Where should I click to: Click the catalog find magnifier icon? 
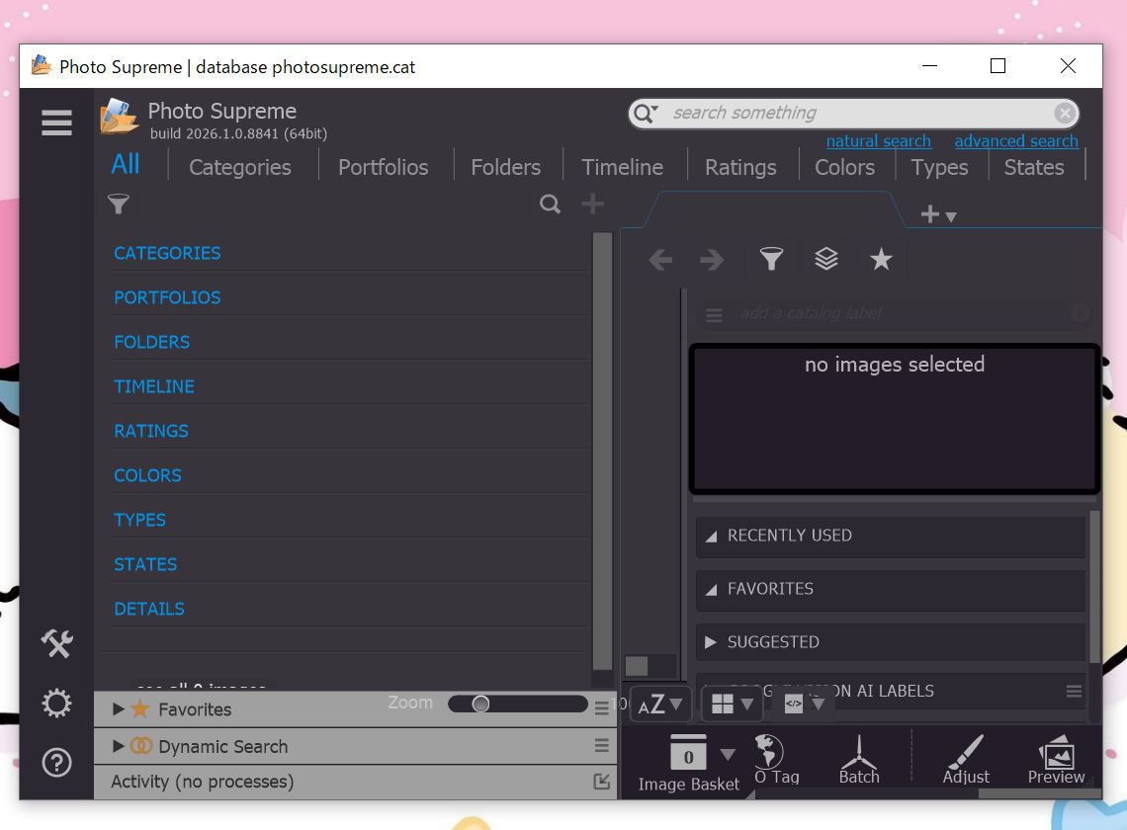pos(550,205)
